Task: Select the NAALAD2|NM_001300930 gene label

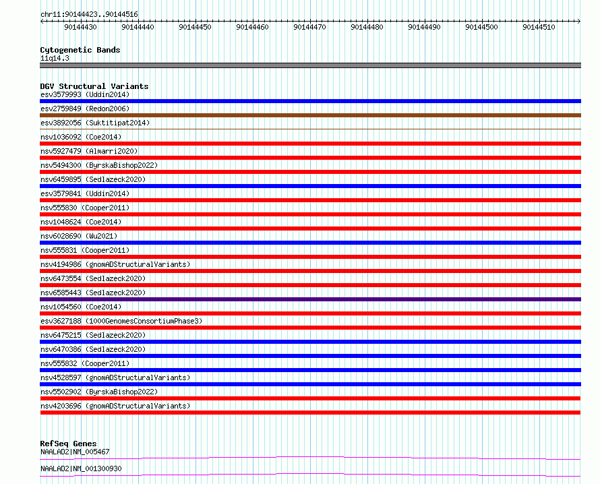Action: pos(81,468)
